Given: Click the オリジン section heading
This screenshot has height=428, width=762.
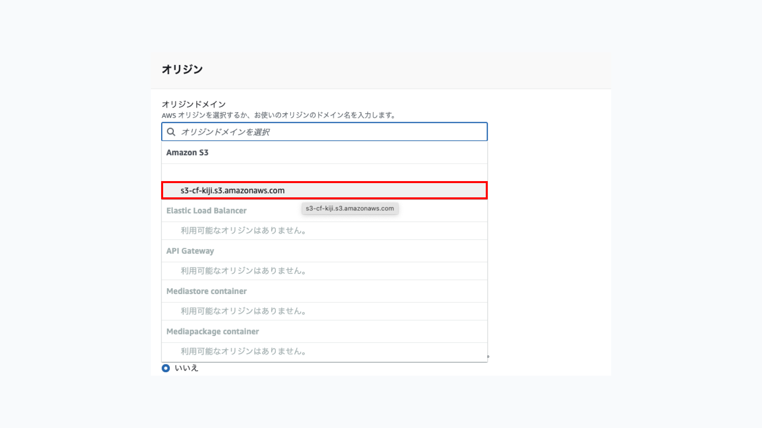Looking at the screenshot, I should [x=182, y=69].
